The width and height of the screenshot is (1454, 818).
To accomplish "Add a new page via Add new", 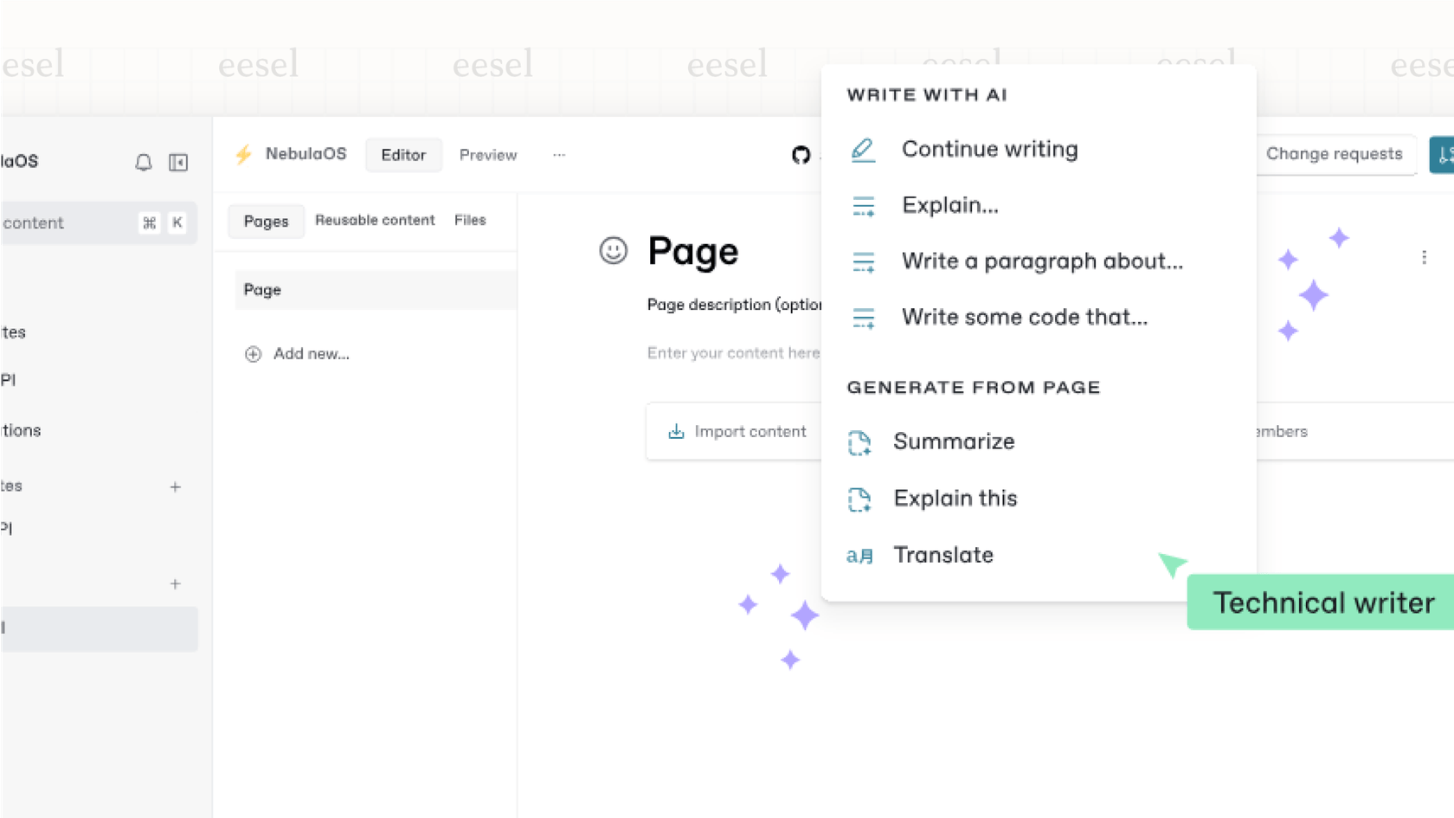I will pyautogui.click(x=298, y=353).
